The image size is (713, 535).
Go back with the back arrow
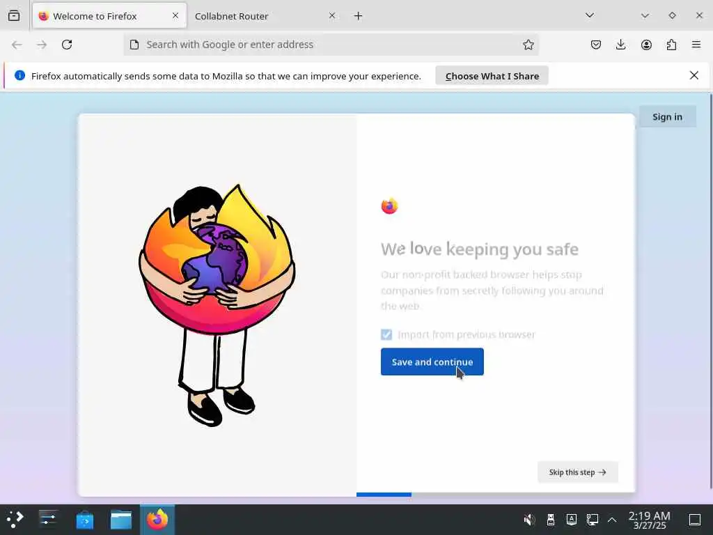17,45
